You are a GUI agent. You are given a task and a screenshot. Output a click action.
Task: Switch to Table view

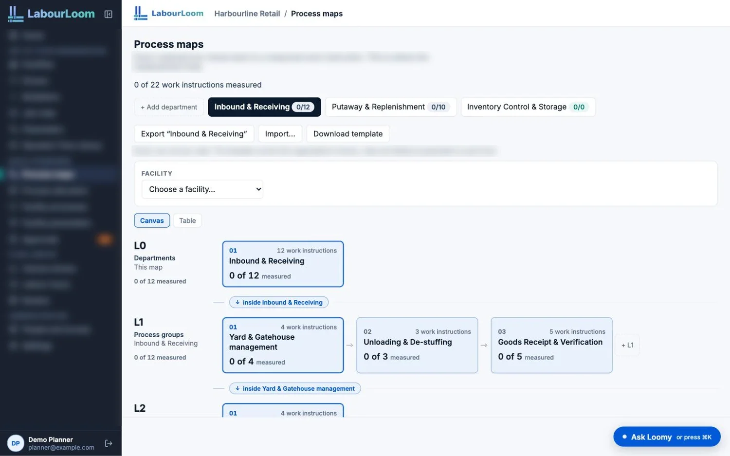click(x=187, y=220)
